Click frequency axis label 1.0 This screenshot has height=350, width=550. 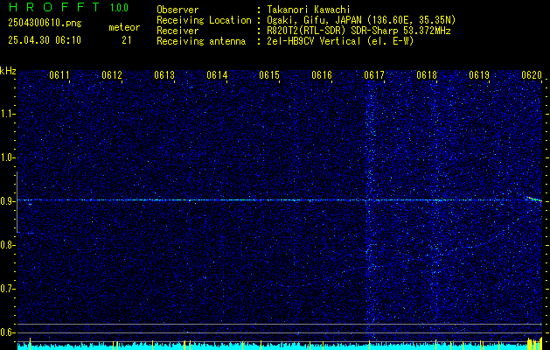(7, 157)
